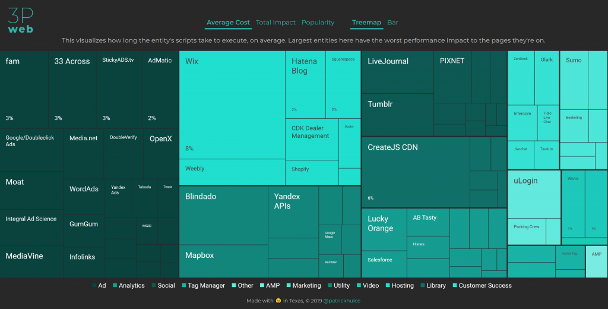Select the Squarespace treemap cell

click(x=343, y=84)
